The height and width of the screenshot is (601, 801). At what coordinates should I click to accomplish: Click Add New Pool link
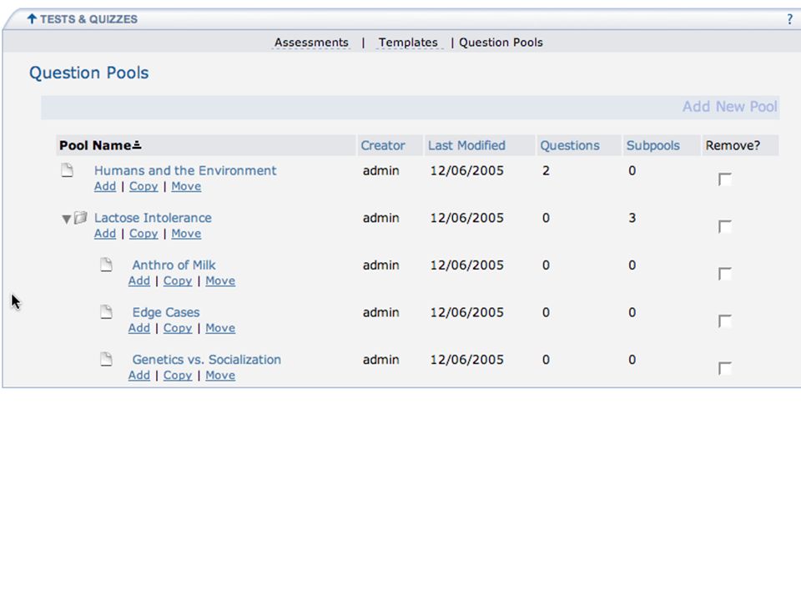[x=729, y=107]
